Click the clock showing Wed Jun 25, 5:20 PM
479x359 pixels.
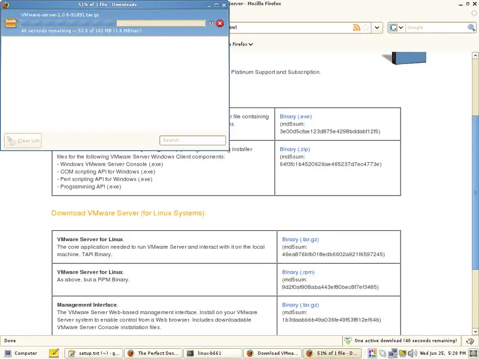click(442, 353)
